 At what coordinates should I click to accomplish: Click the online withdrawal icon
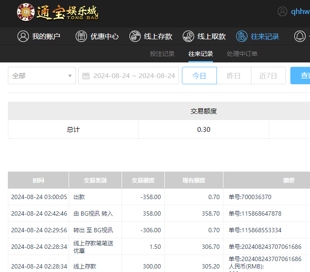[188, 36]
